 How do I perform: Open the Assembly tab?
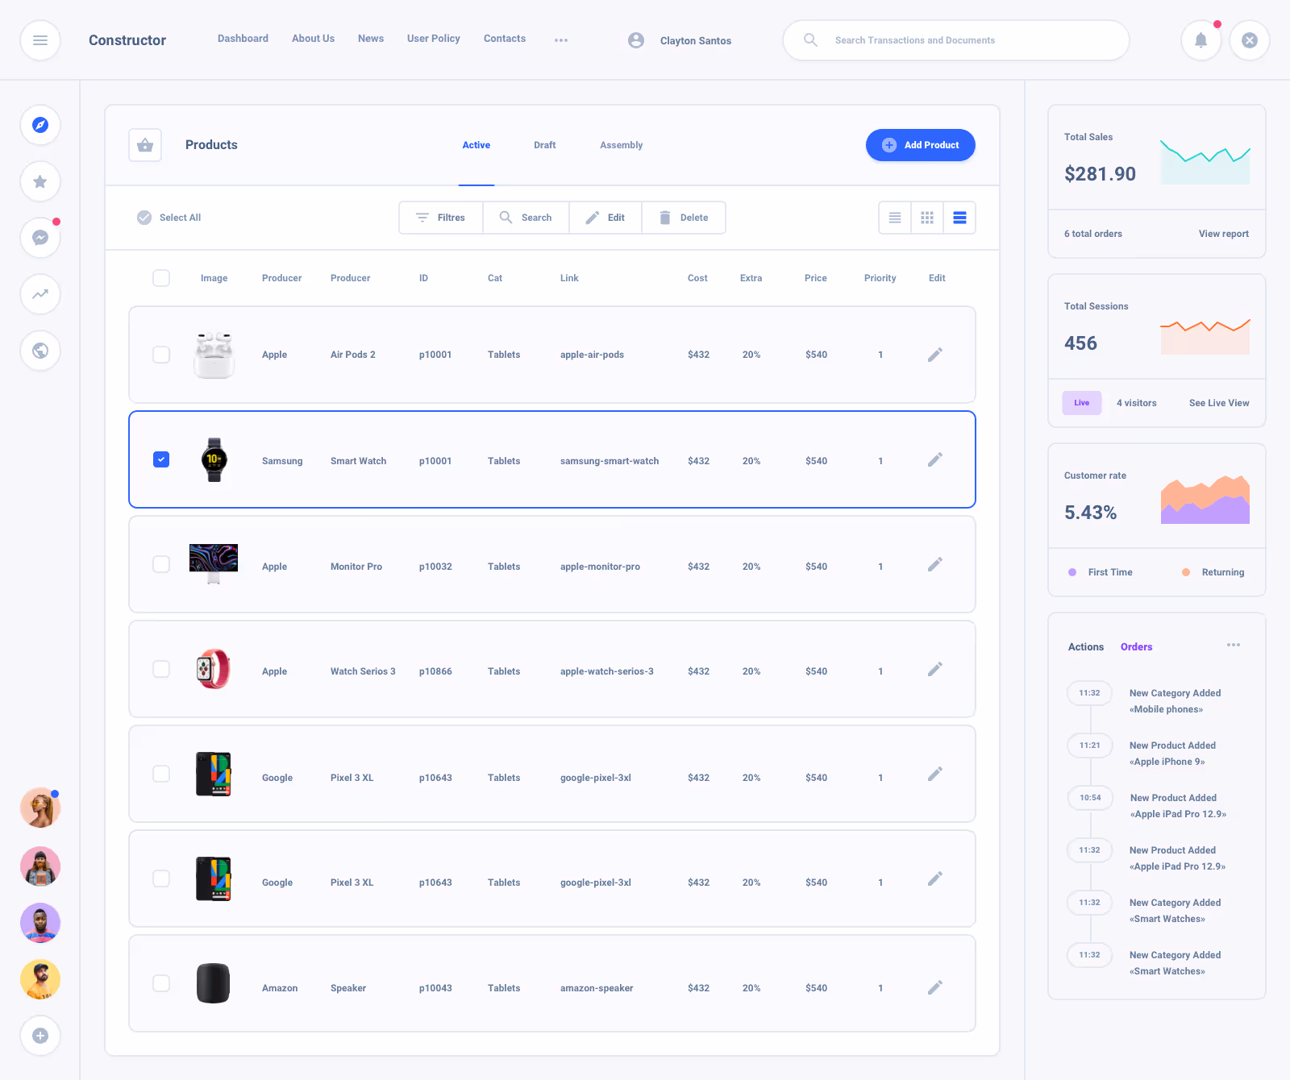[622, 145]
